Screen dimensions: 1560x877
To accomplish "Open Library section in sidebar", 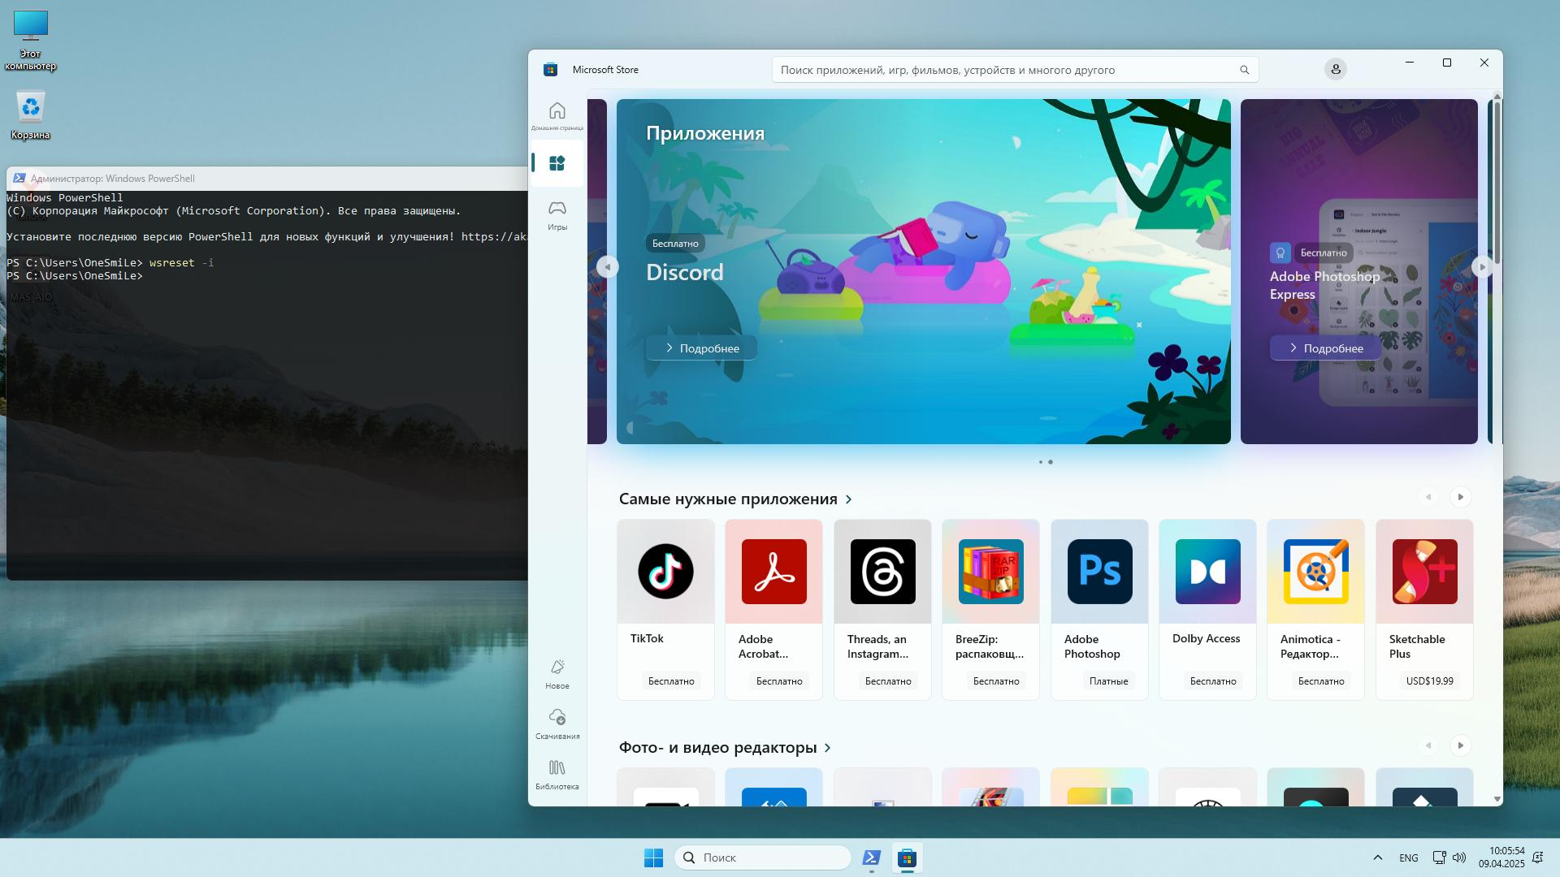I will 557,774.
